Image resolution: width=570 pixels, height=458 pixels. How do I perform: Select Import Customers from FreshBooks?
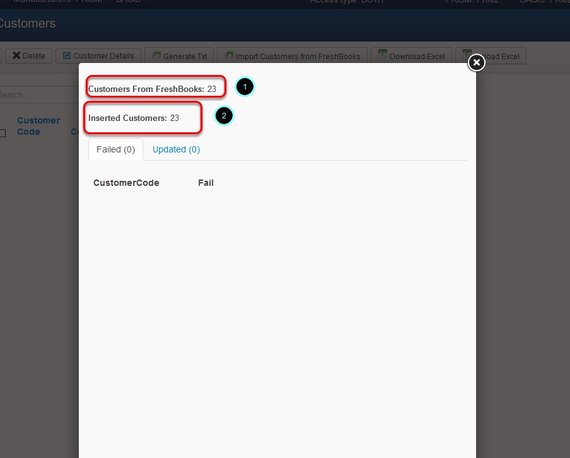pos(293,56)
